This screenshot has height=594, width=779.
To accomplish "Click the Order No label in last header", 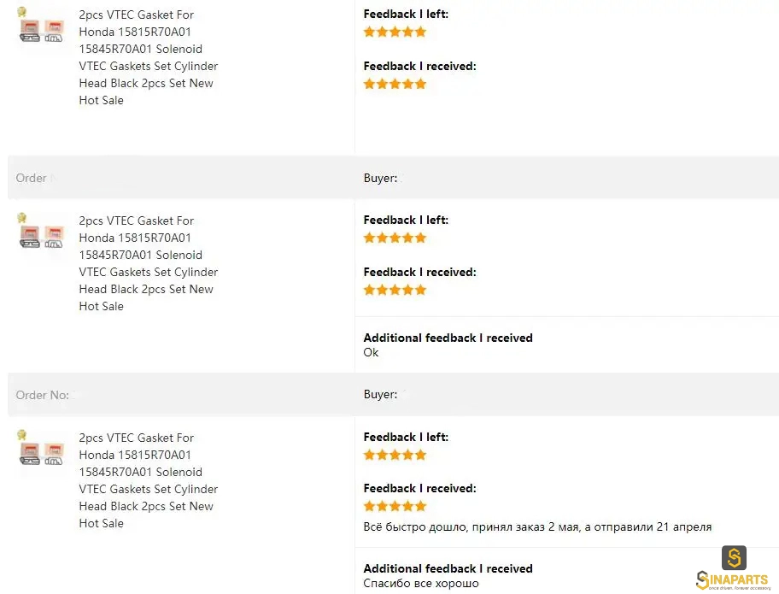I will pos(42,395).
